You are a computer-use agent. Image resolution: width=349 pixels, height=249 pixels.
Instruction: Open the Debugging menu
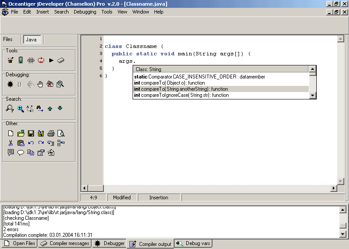coord(85,12)
